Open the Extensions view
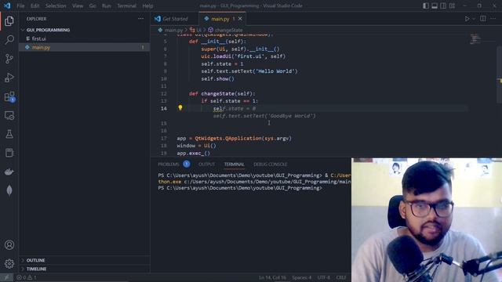 [9, 96]
